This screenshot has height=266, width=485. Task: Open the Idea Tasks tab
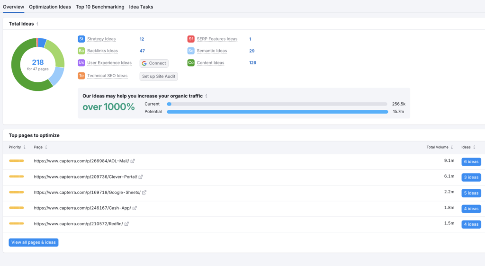(141, 7)
